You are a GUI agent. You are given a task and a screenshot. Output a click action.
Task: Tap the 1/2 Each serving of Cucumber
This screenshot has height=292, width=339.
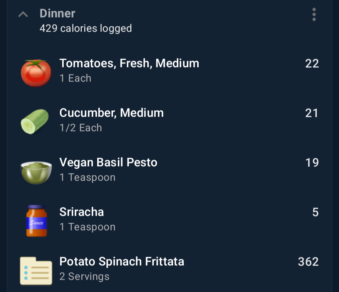point(81,128)
